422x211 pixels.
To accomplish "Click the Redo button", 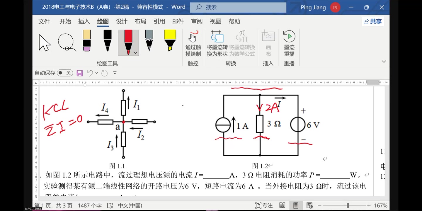I will click(104, 73).
